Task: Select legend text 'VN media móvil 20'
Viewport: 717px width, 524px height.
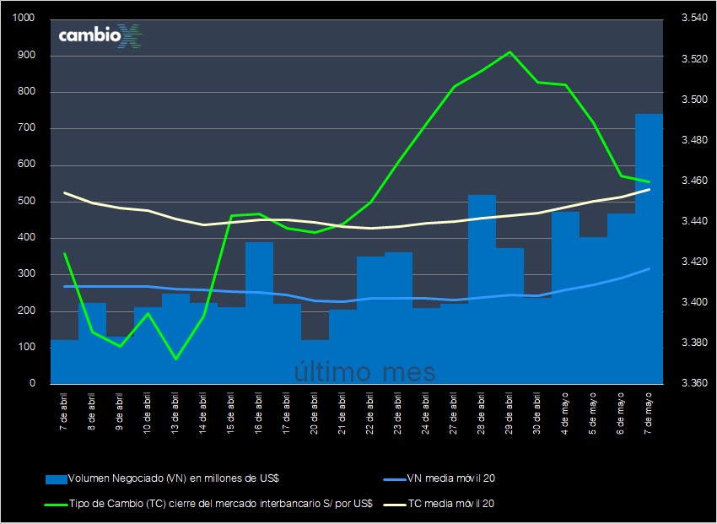Action: click(x=451, y=478)
